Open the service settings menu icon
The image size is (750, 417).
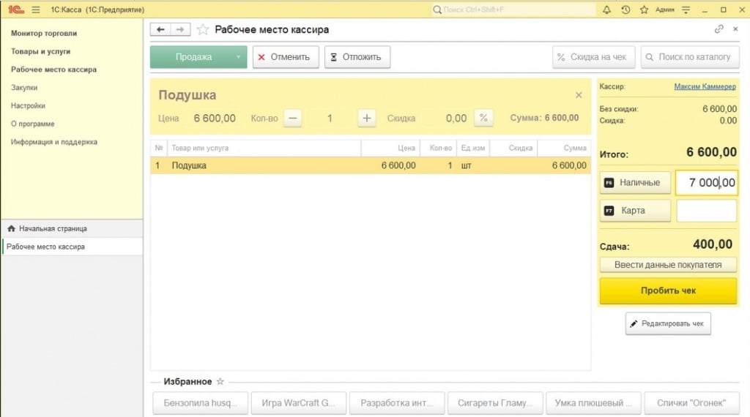tap(686, 10)
